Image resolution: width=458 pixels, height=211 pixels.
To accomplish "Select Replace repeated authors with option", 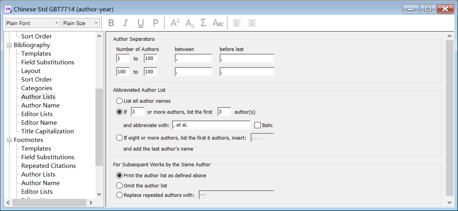I will 119,195.
